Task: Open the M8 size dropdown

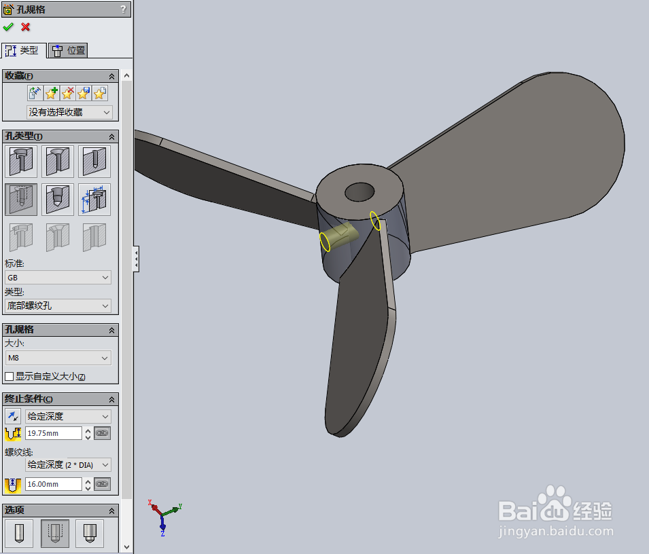Action: point(58,358)
